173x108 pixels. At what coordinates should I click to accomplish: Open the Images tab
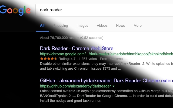pos(82,26)
